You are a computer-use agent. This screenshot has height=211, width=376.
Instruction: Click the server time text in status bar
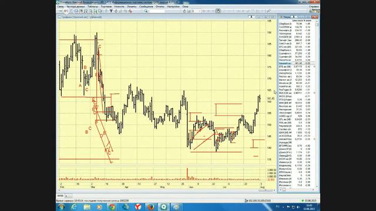click(92, 200)
